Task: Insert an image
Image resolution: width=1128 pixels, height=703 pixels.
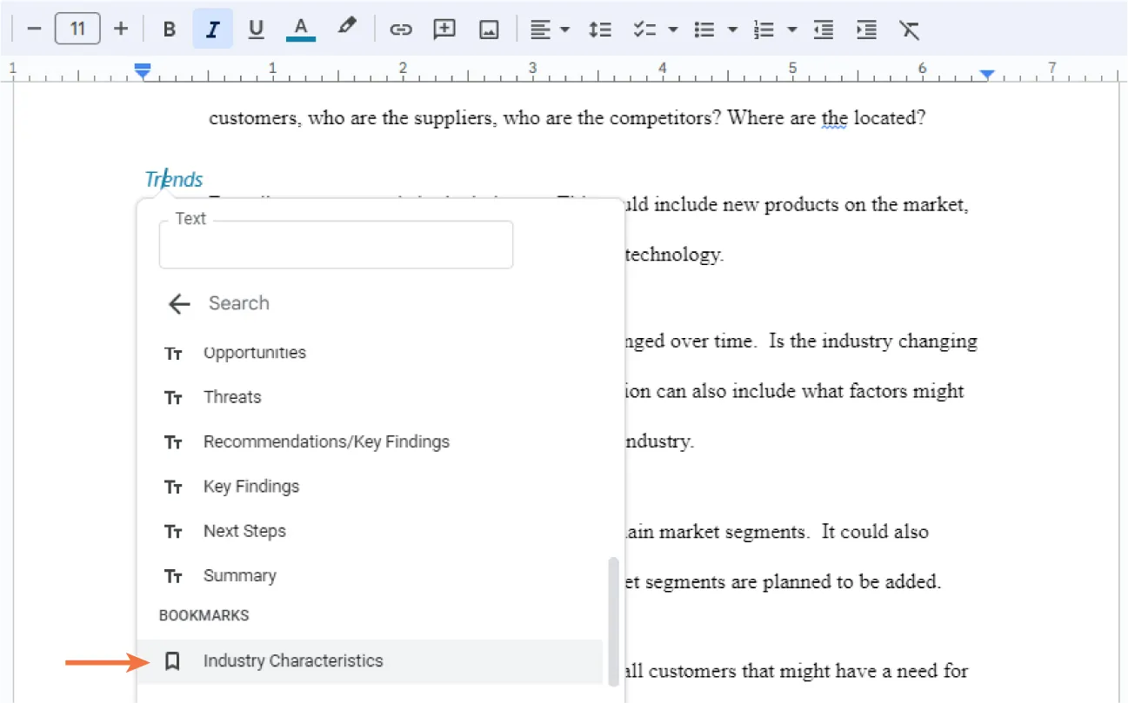Action: pyautogui.click(x=488, y=29)
